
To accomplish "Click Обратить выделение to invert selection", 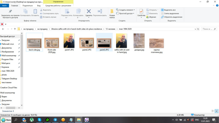I will coord(172,17).
